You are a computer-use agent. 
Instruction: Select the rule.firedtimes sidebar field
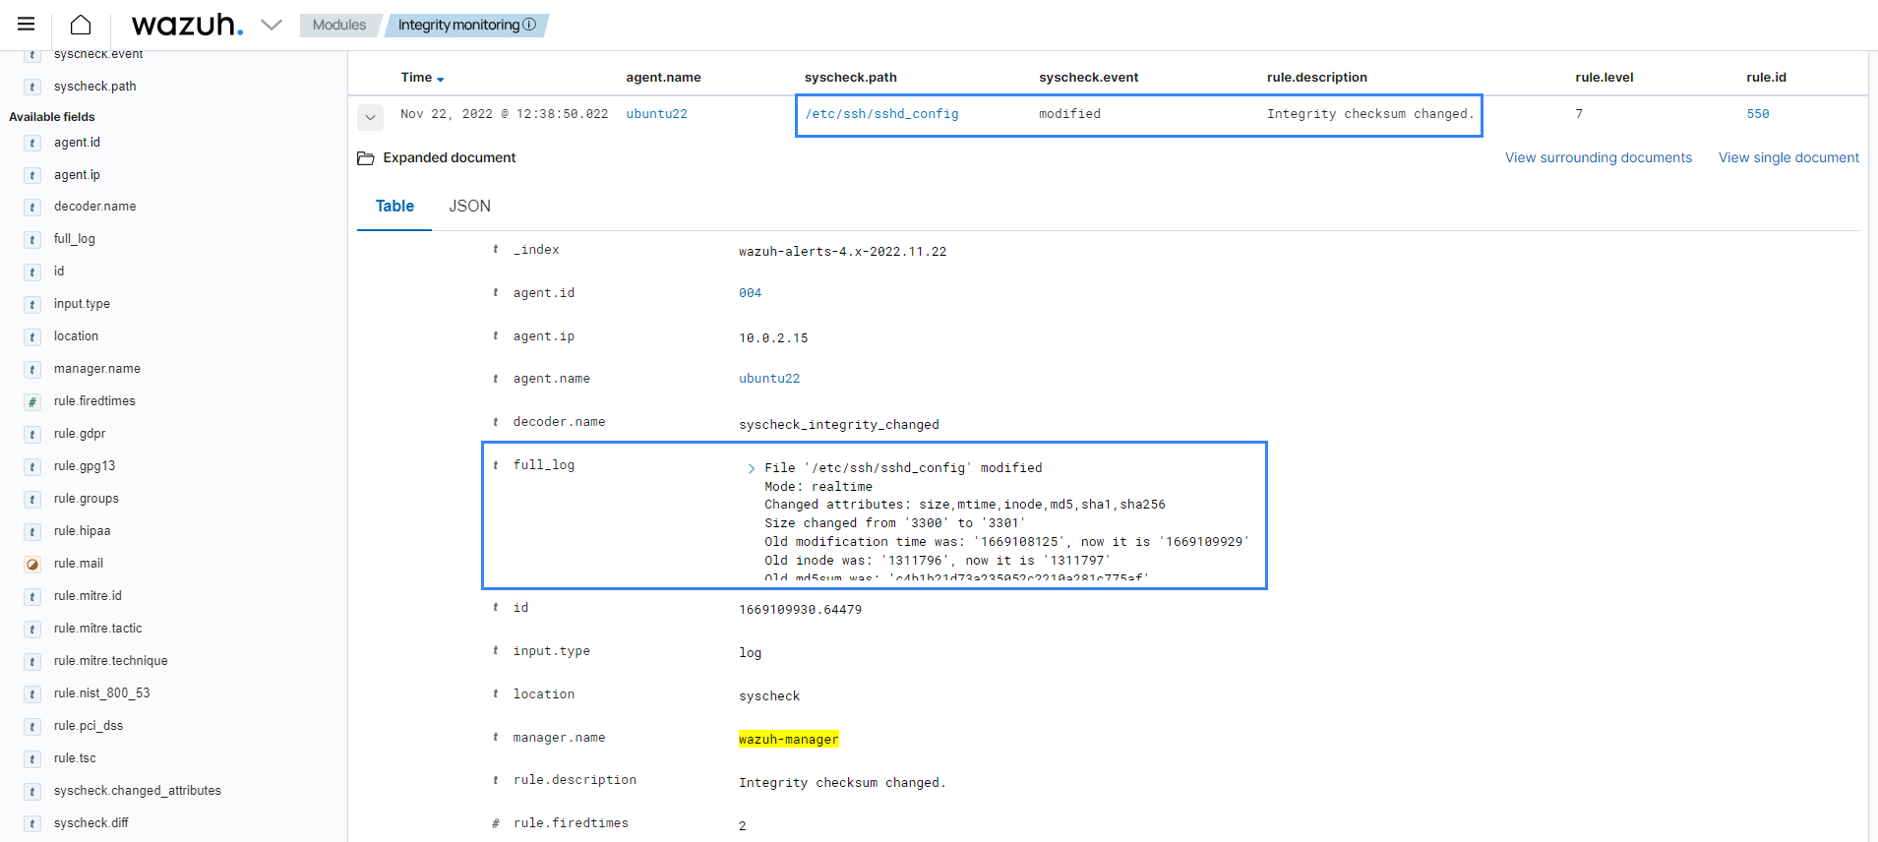click(94, 401)
